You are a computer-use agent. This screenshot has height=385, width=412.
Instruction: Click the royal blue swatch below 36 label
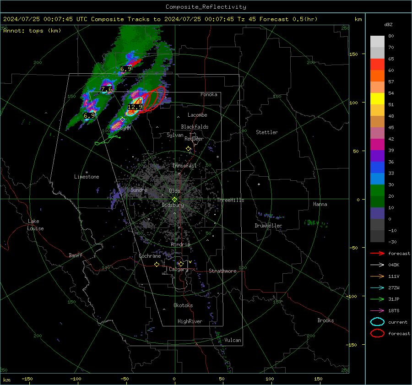377,168
